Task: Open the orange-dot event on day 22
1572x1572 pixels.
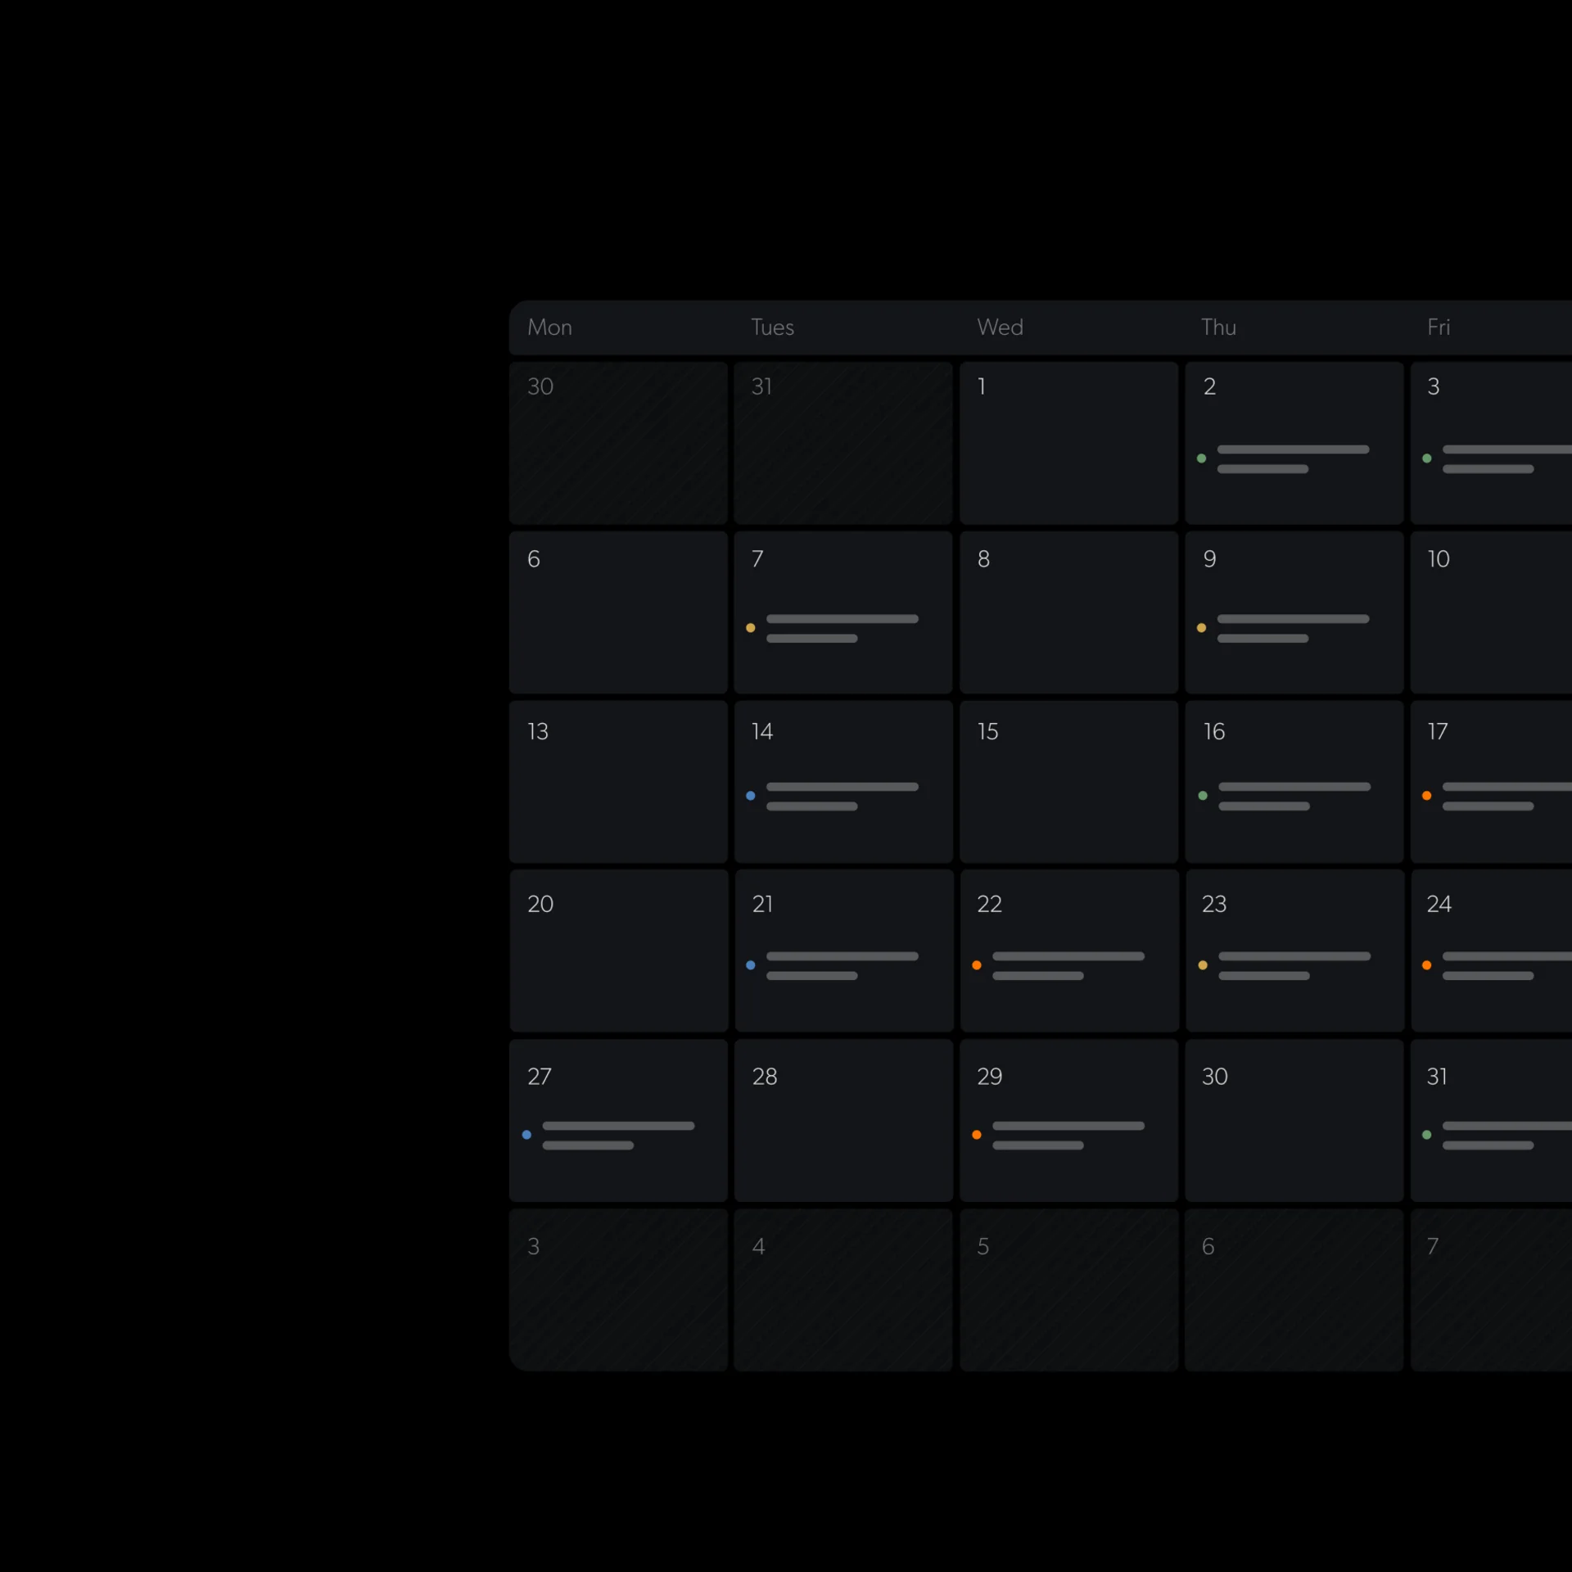Action: (1058, 965)
